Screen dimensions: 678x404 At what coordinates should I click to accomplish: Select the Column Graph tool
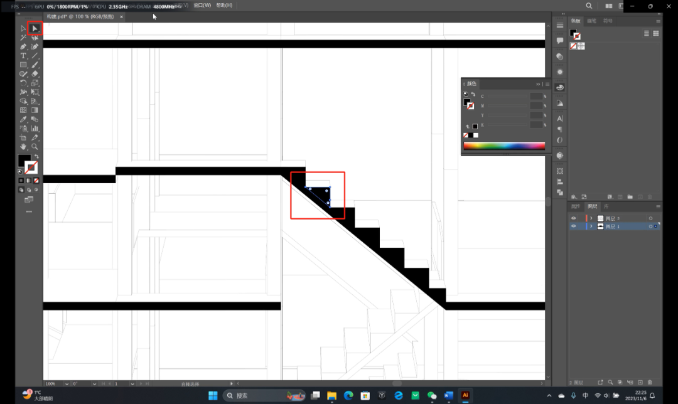point(35,129)
